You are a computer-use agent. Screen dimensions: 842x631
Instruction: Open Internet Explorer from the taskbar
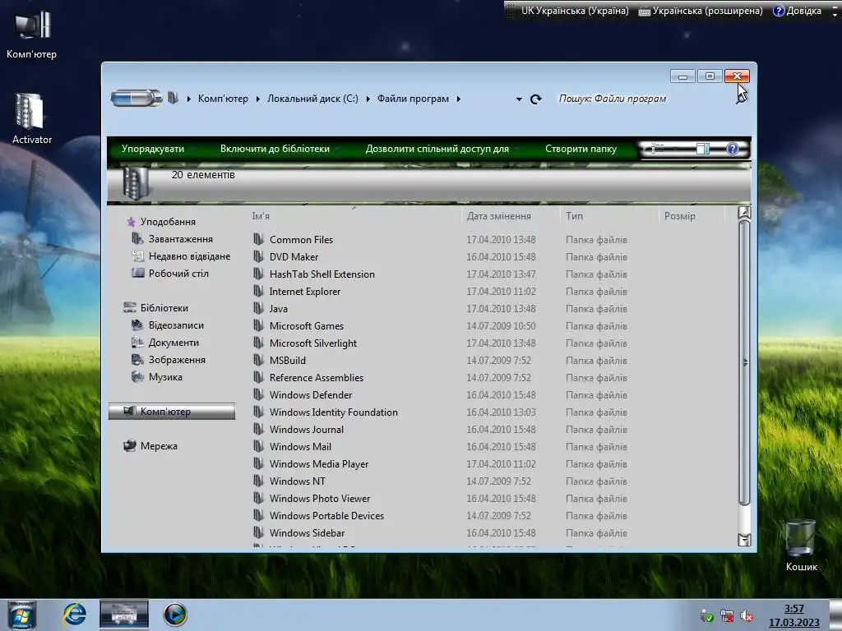(x=74, y=615)
